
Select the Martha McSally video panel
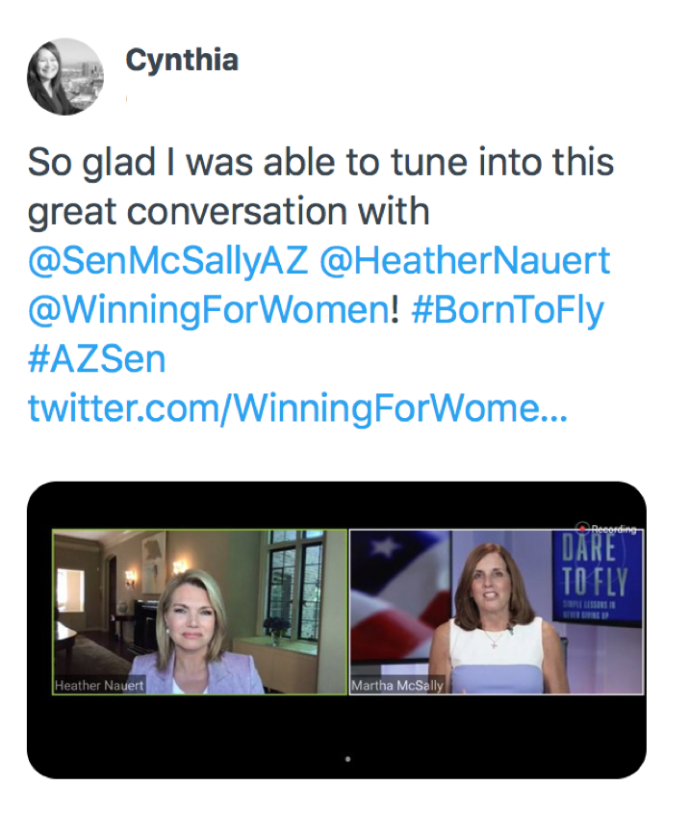496,611
